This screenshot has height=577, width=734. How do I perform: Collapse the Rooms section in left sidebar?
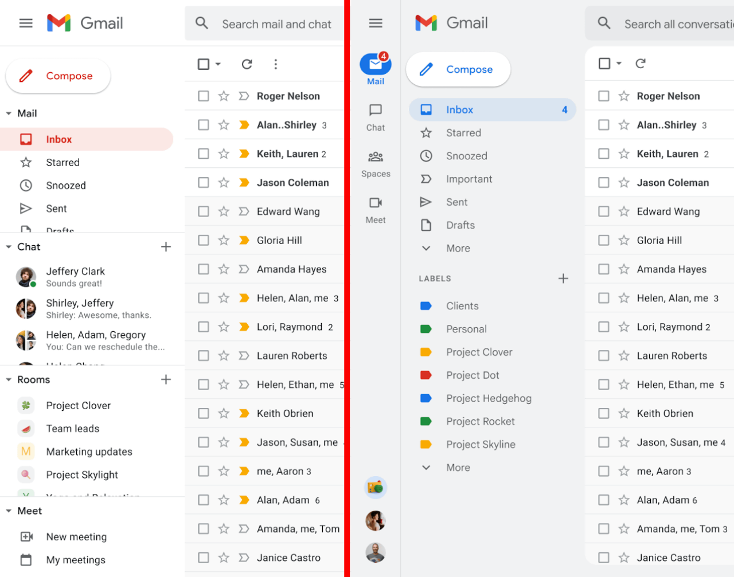pyautogui.click(x=9, y=380)
